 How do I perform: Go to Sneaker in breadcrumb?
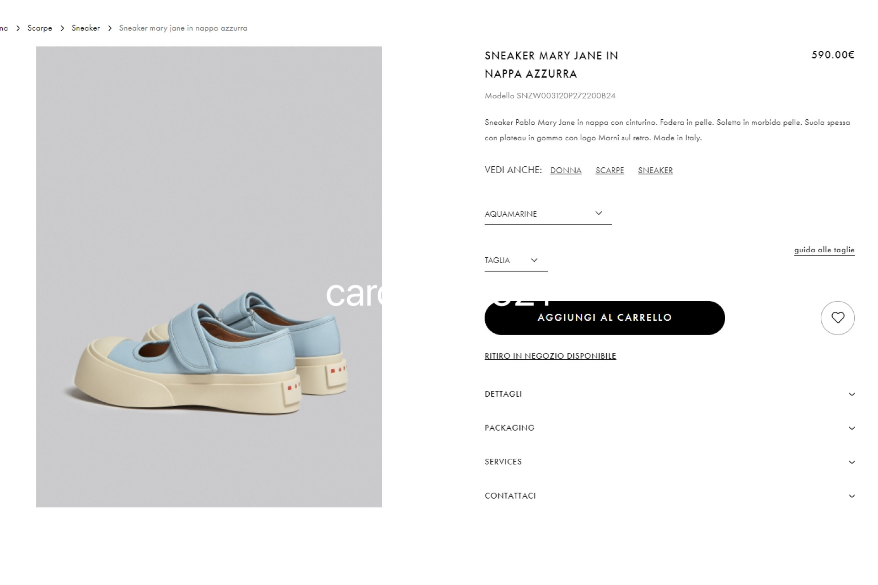click(86, 28)
